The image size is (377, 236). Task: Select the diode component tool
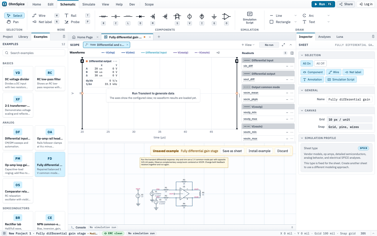(x=140, y=17)
